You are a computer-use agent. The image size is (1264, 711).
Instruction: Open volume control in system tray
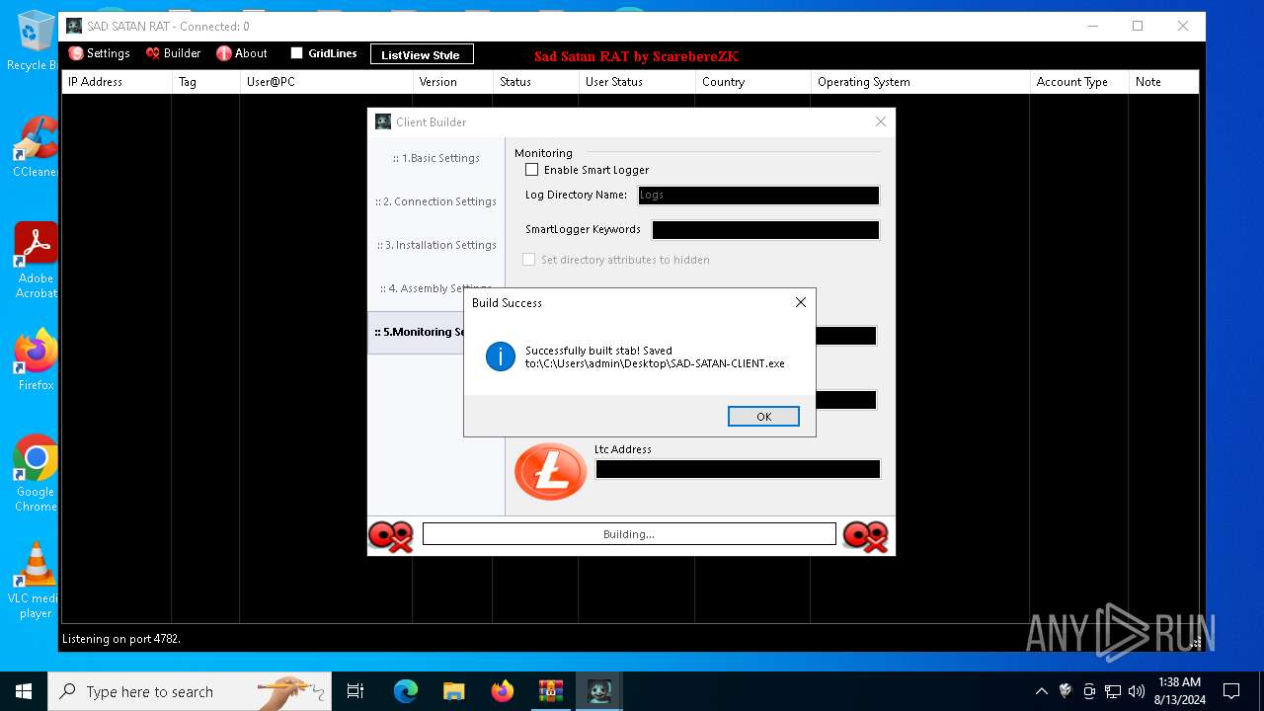(1137, 691)
